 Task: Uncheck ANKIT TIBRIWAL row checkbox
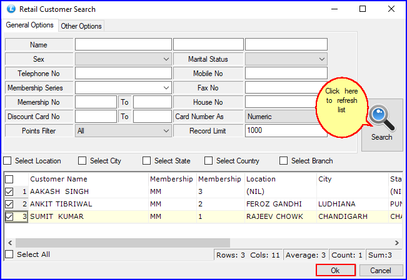click(x=9, y=204)
